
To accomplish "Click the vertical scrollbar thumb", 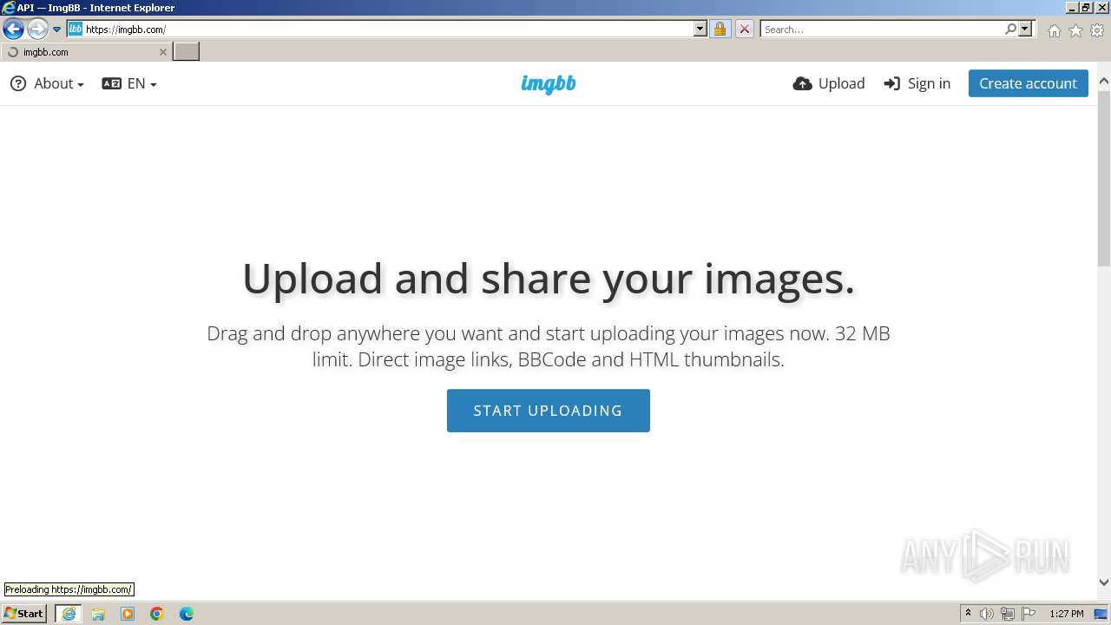I will [x=1104, y=178].
